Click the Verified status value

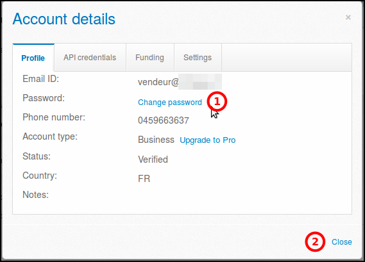tap(153, 160)
